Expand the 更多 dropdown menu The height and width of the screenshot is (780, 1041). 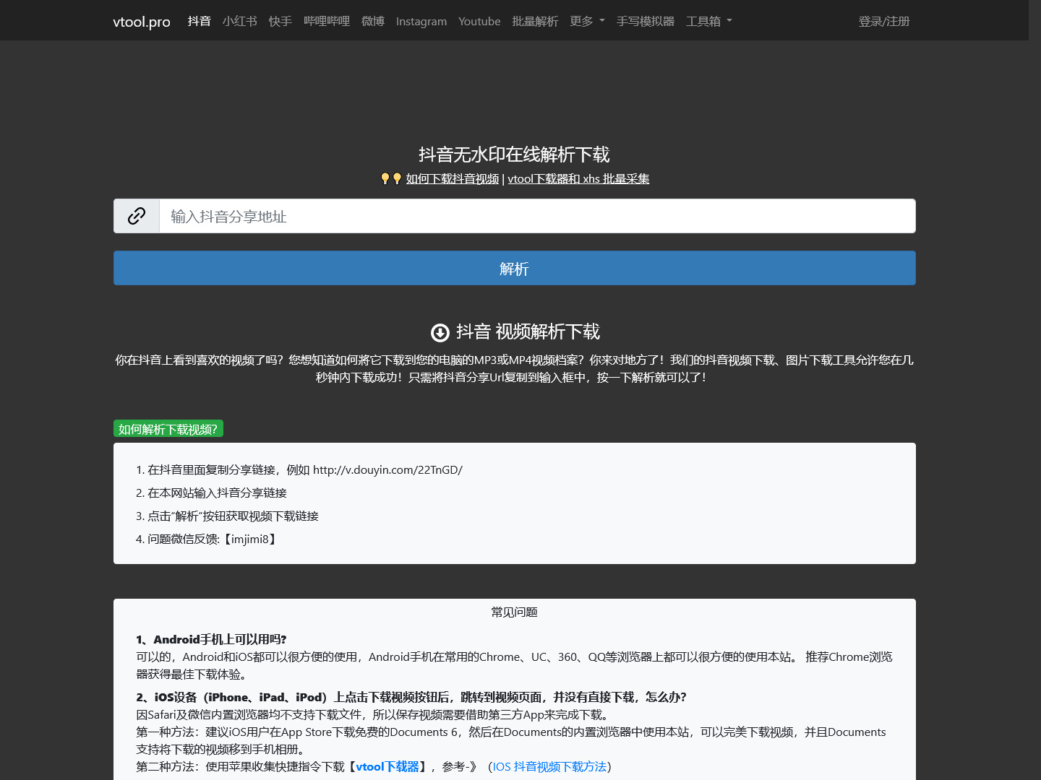tap(587, 21)
